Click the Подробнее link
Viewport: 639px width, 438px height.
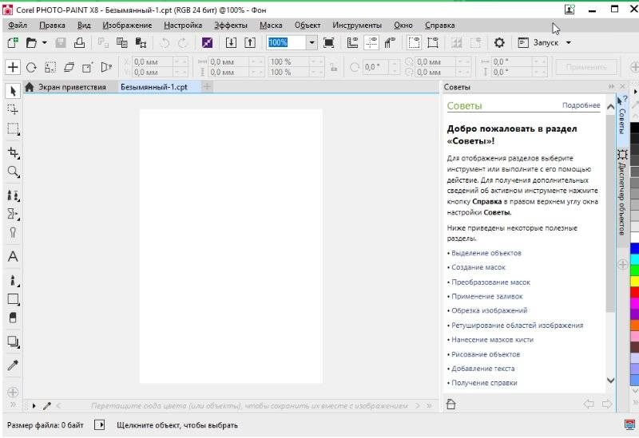581,105
